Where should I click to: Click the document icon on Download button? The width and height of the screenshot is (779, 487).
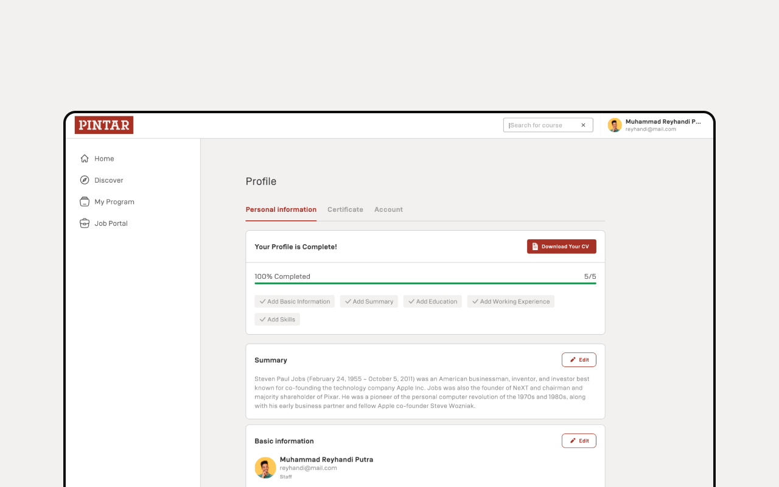tap(535, 247)
